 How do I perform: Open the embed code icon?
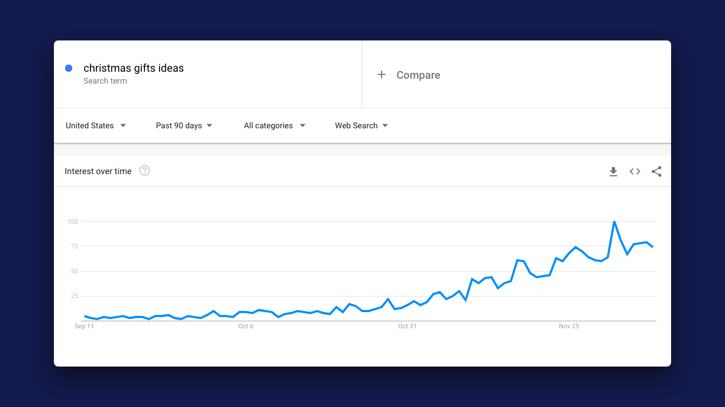635,171
